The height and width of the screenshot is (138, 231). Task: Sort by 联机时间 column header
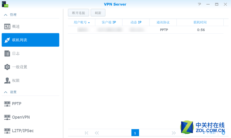200,22
